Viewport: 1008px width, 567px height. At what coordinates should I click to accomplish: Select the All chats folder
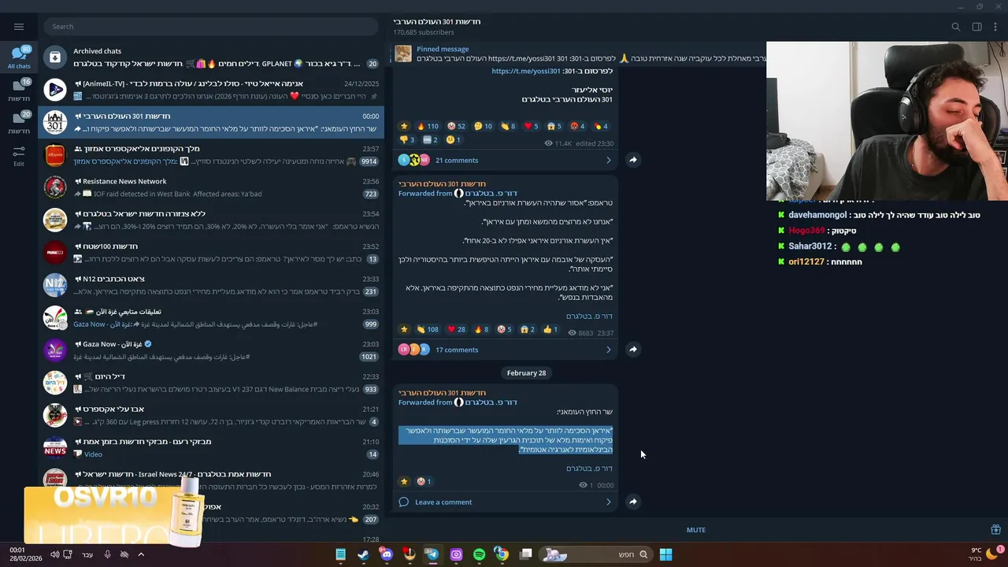19,57
